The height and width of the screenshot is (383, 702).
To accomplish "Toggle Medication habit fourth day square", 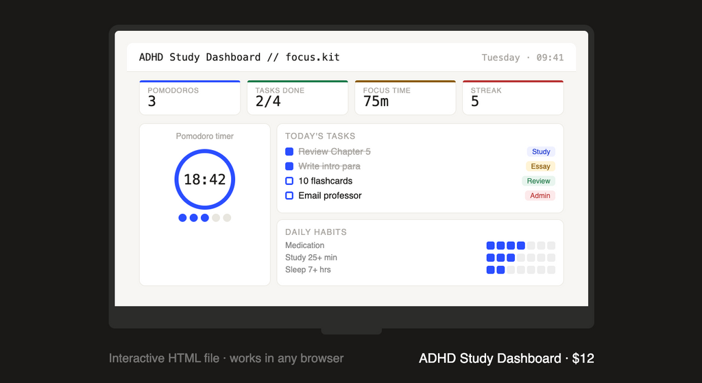I will (521, 246).
